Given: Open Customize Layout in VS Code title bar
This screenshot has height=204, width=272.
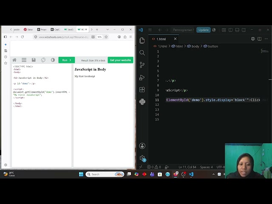Looking at the screenshot, I should [x=224, y=30].
